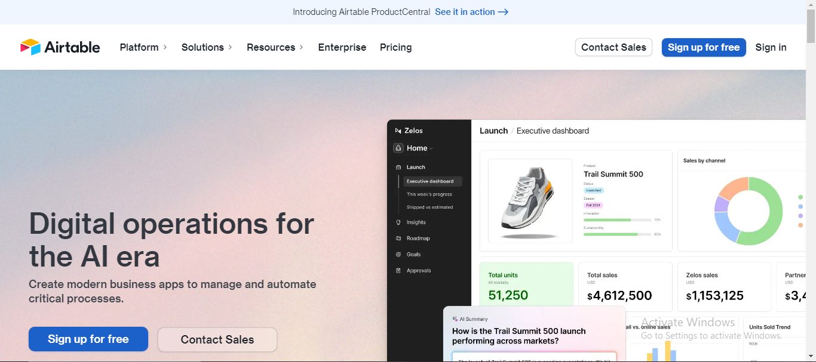Click the "$4,612,500" total sales value

619,295
